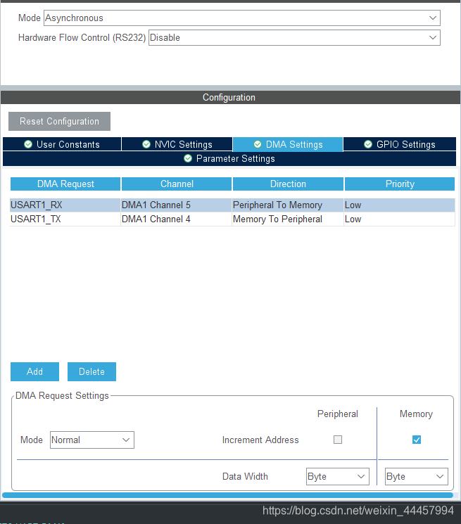Click the Add button
The height and width of the screenshot is (524, 461).
(34, 371)
